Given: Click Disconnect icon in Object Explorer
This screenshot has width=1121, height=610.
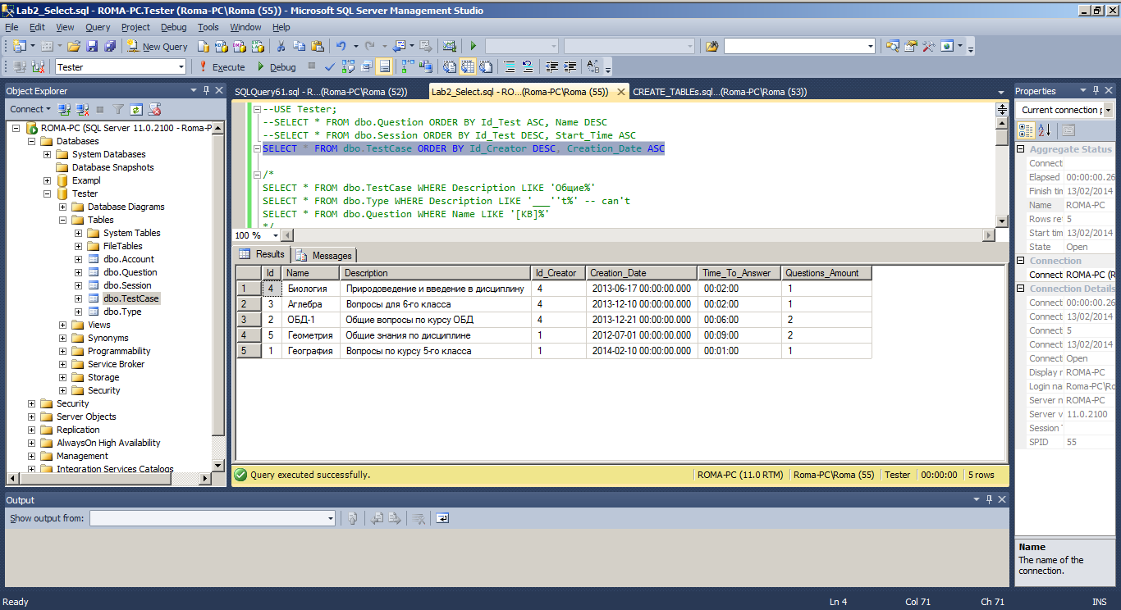Looking at the screenshot, I should point(81,109).
